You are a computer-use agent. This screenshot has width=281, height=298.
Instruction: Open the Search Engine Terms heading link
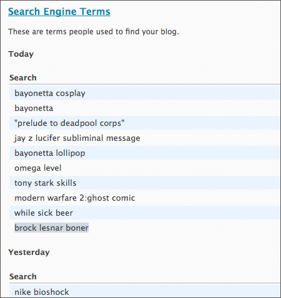(x=59, y=12)
